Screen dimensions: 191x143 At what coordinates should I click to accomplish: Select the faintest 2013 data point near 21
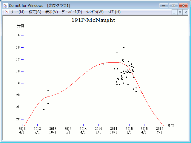pyautogui.click(x=44, y=110)
